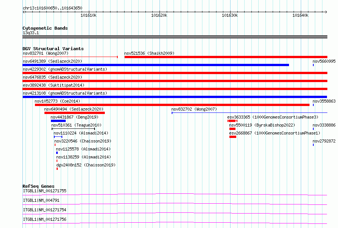
Task: Open nsv4229302 (gnomADStructuralVariants) label
Action: (65, 69)
